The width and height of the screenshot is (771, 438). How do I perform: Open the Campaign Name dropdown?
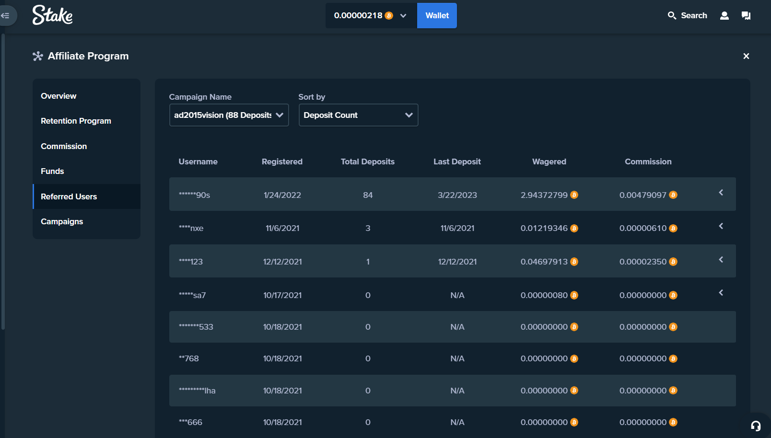(x=229, y=115)
